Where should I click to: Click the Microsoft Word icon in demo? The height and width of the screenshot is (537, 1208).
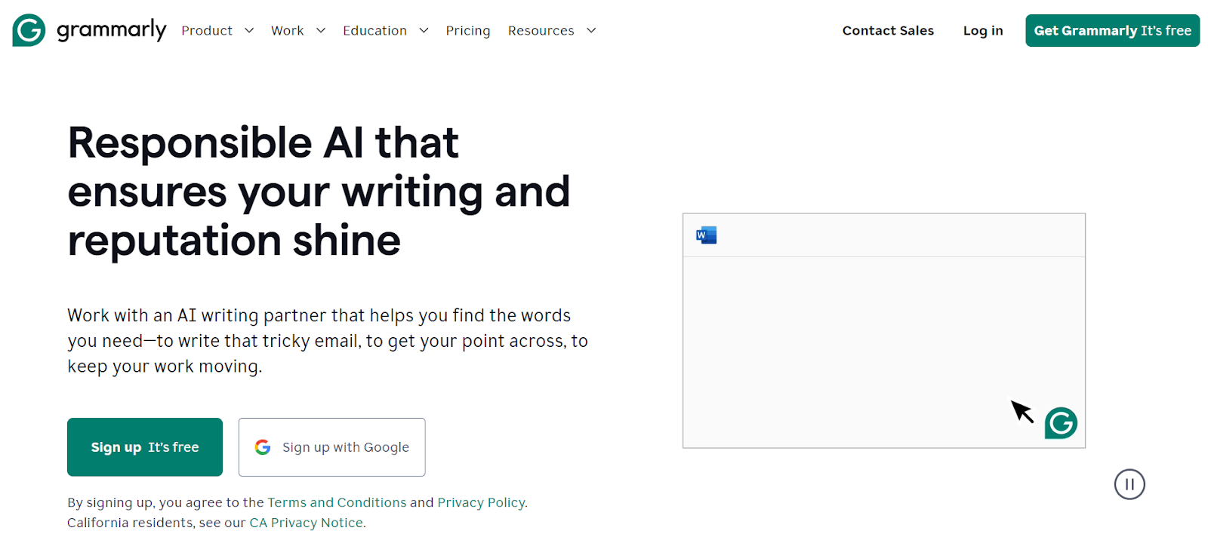(706, 235)
